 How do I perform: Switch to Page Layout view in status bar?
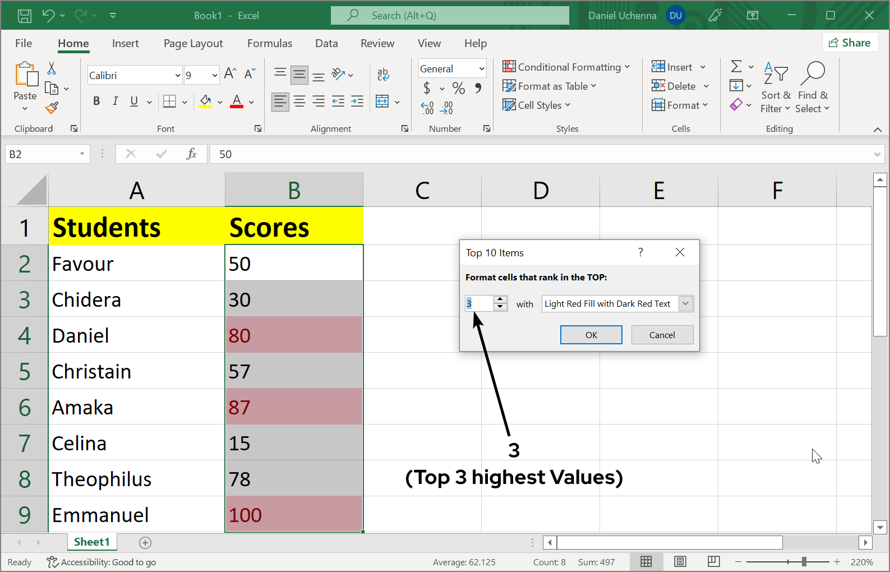click(x=680, y=561)
